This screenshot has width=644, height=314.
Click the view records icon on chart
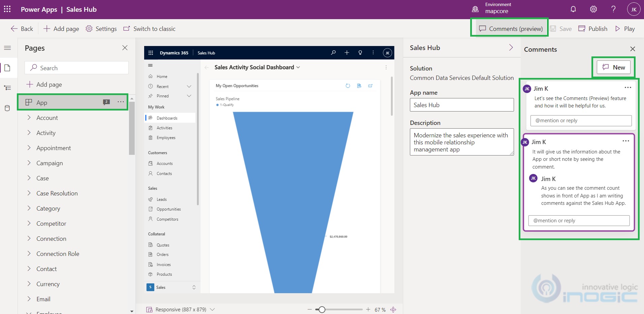pyautogui.click(x=359, y=86)
